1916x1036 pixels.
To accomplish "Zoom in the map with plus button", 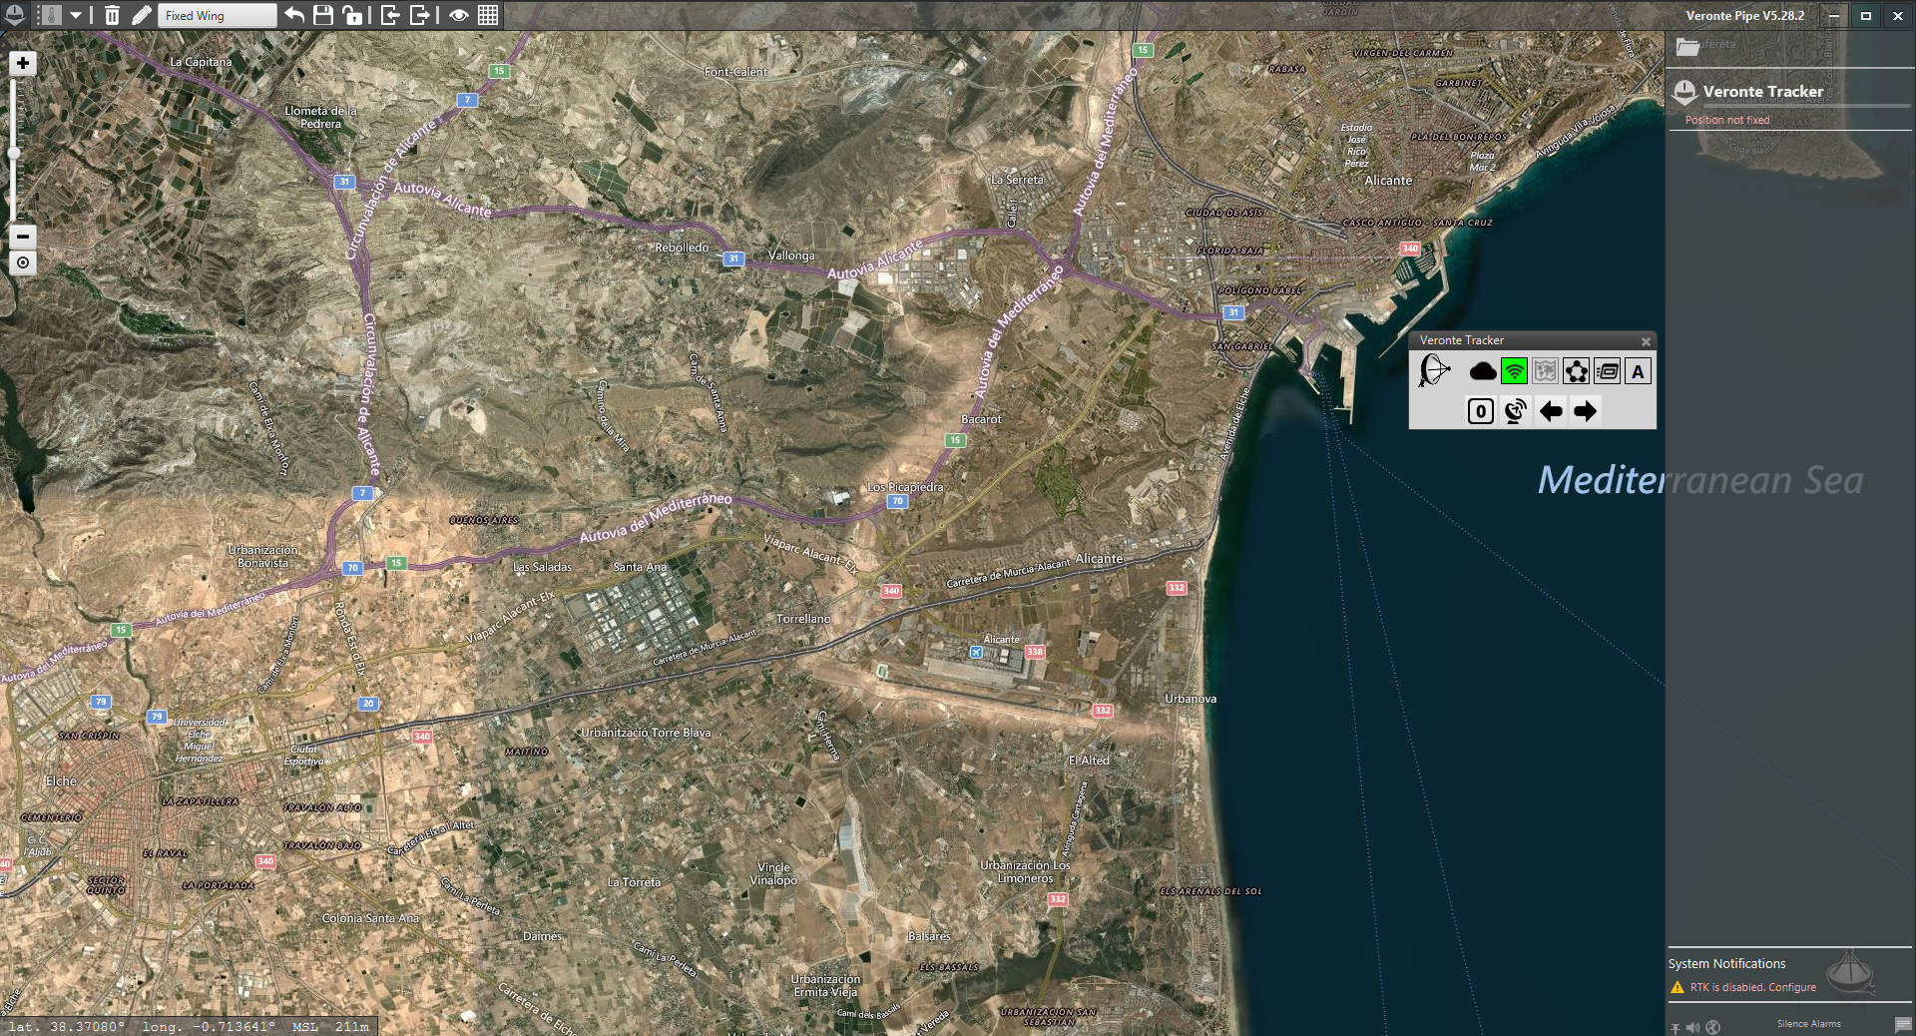I will pyautogui.click(x=23, y=63).
